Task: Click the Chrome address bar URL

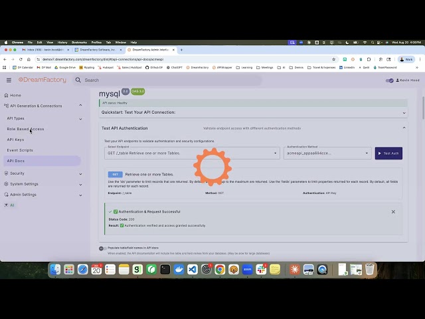Action: coord(103,59)
